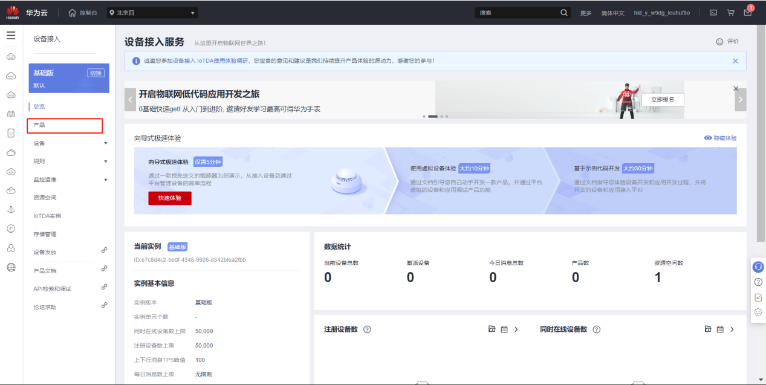Viewport: 766px width, 385px height.
Task: Open 存储管理 in the sidebar
Action: (45, 235)
